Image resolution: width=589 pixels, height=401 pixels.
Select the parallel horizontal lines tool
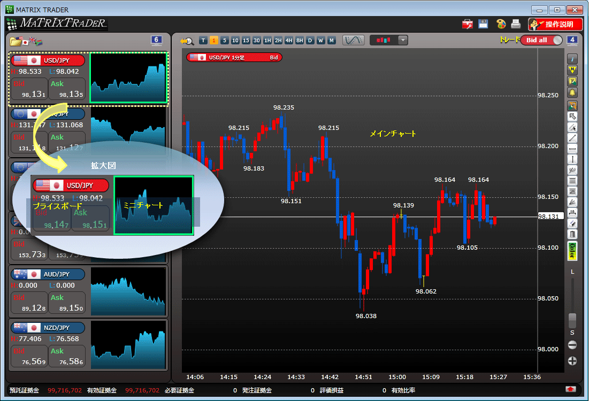click(x=572, y=181)
